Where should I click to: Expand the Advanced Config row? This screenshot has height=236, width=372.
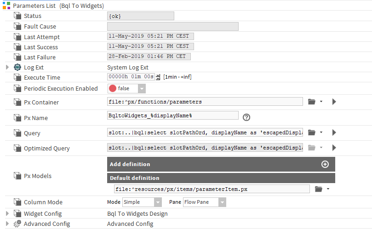(x=7, y=224)
